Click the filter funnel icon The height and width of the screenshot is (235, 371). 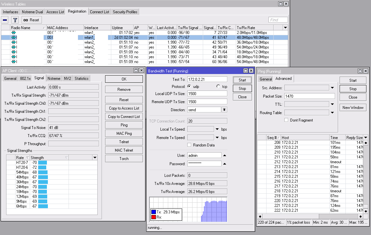(x=15, y=20)
